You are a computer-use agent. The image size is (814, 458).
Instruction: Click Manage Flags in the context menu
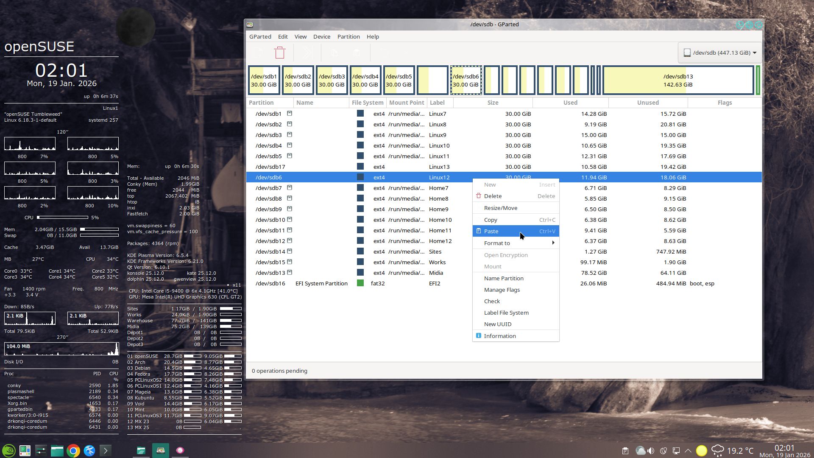click(x=502, y=290)
